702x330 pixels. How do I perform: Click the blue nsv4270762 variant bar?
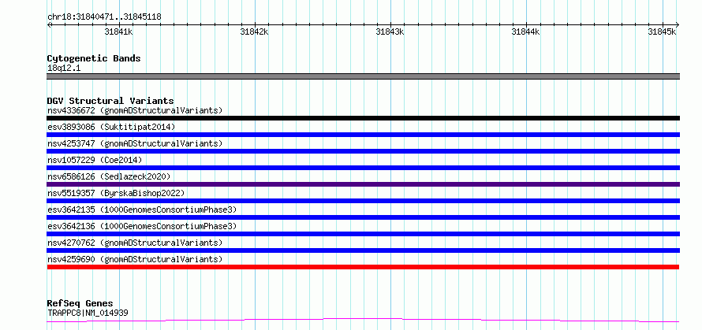[x=363, y=250]
